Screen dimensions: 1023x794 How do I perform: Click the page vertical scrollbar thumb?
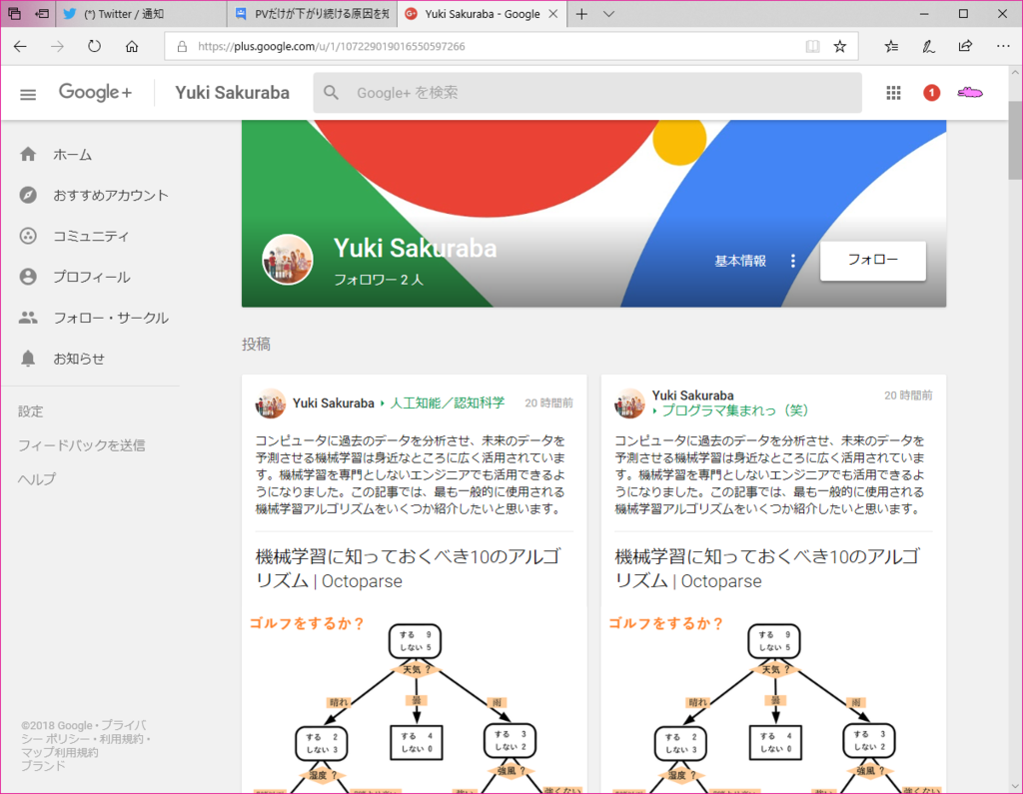click(x=1015, y=140)
